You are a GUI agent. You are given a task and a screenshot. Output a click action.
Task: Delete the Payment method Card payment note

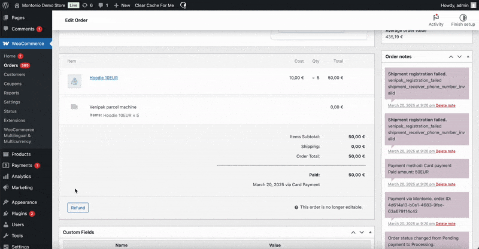445,184
